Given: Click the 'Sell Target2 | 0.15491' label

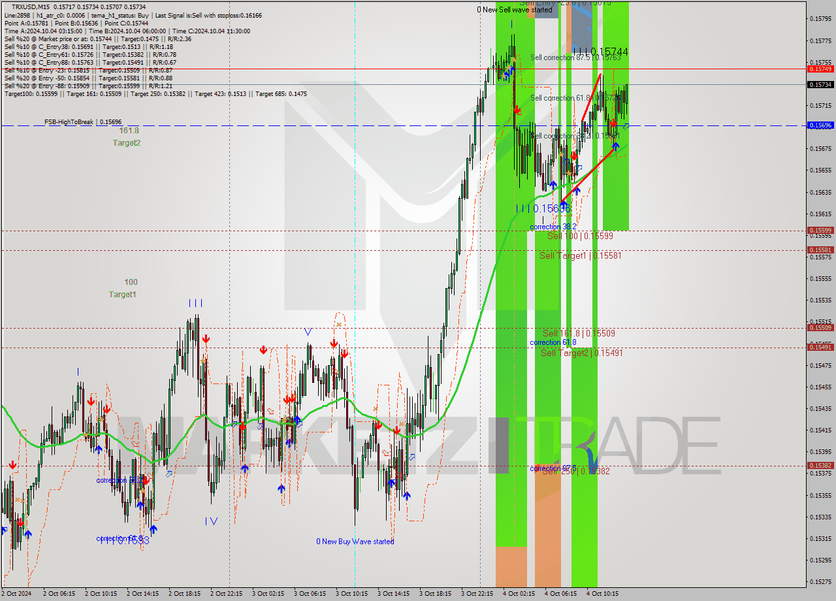Looking at the screenshot, I should point(581,353).
